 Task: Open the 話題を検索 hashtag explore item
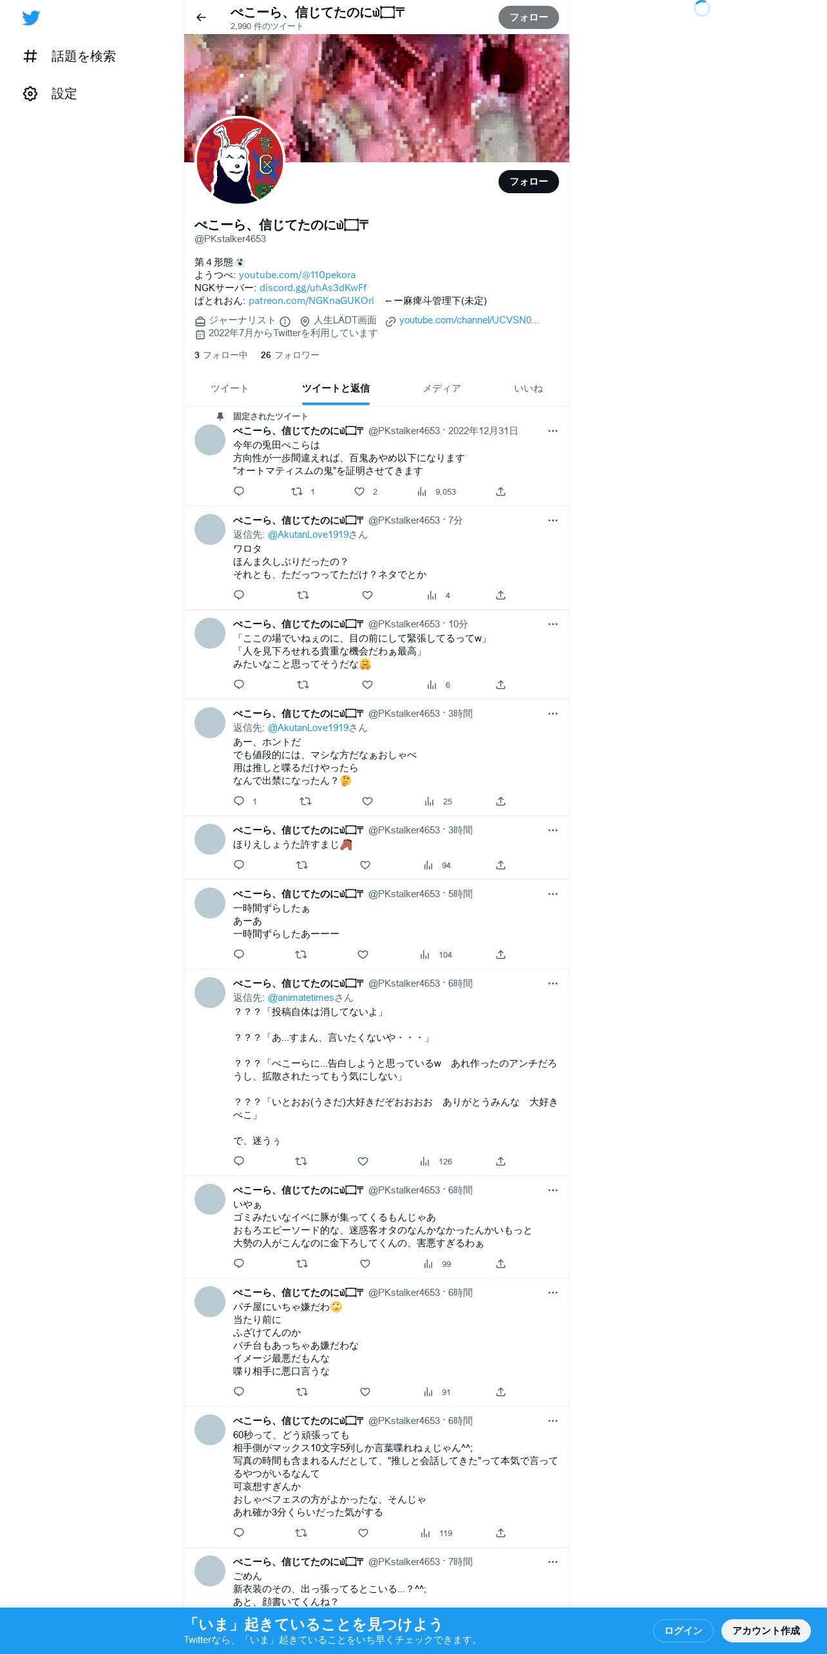(x=70, y=57)
